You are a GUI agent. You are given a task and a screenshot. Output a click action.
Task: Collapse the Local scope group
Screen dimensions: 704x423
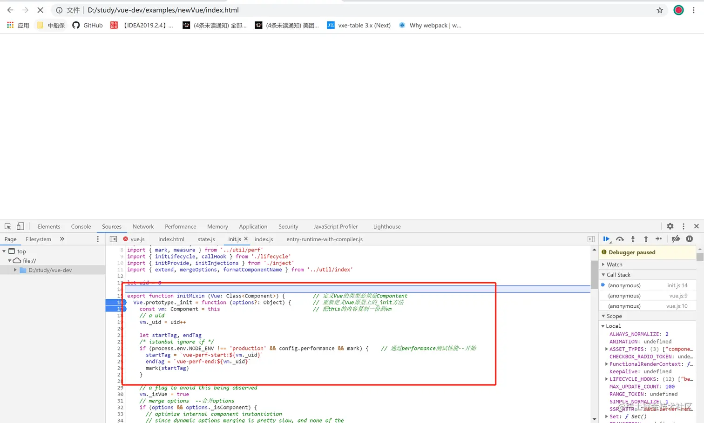coord(603,326)
